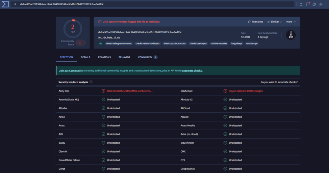Click the runtime-modules tag
The height and width of the screenshot is (173, 329).
pyautogui.click(x=219, y=43)
